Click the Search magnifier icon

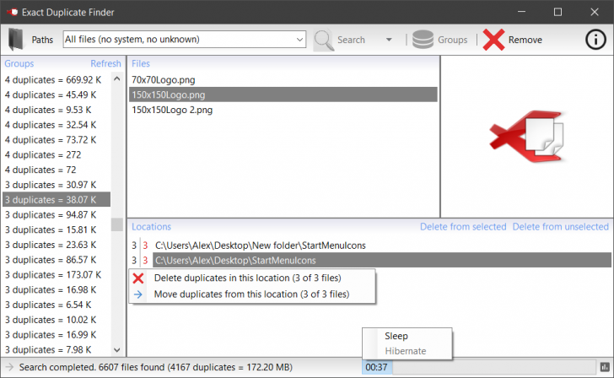(324, 40)
